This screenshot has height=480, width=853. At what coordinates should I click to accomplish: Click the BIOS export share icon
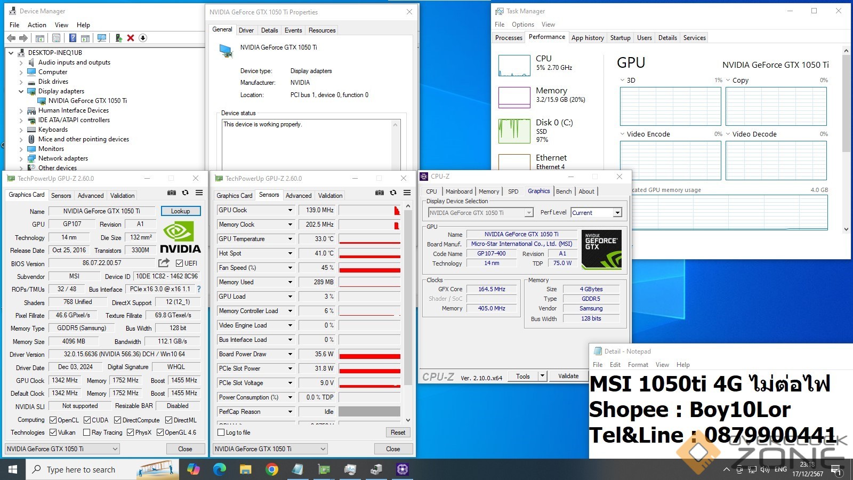pos(164,263)
